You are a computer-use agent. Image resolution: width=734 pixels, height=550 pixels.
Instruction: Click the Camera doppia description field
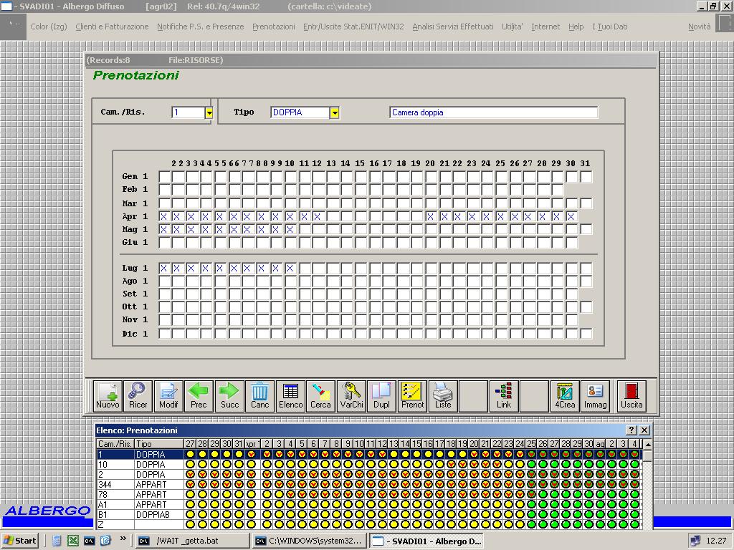point(493,112)
